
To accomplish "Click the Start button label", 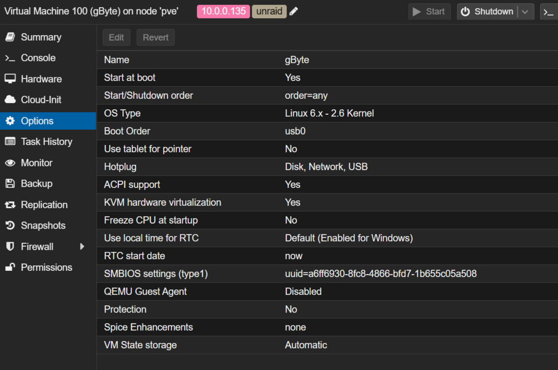I will [x=435, y=12].
